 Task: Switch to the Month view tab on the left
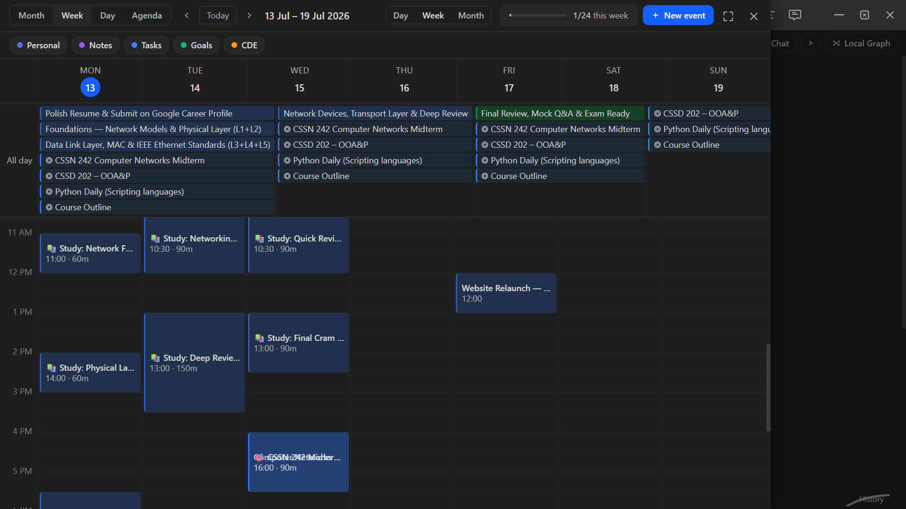(x=31, y=15)
